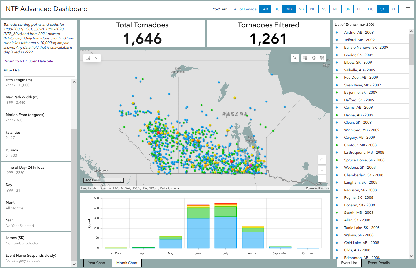Image resolution: width=416 pixels, height=268 pixels.
Task: Open the map search tool
Action: click(x=295, y=58)
